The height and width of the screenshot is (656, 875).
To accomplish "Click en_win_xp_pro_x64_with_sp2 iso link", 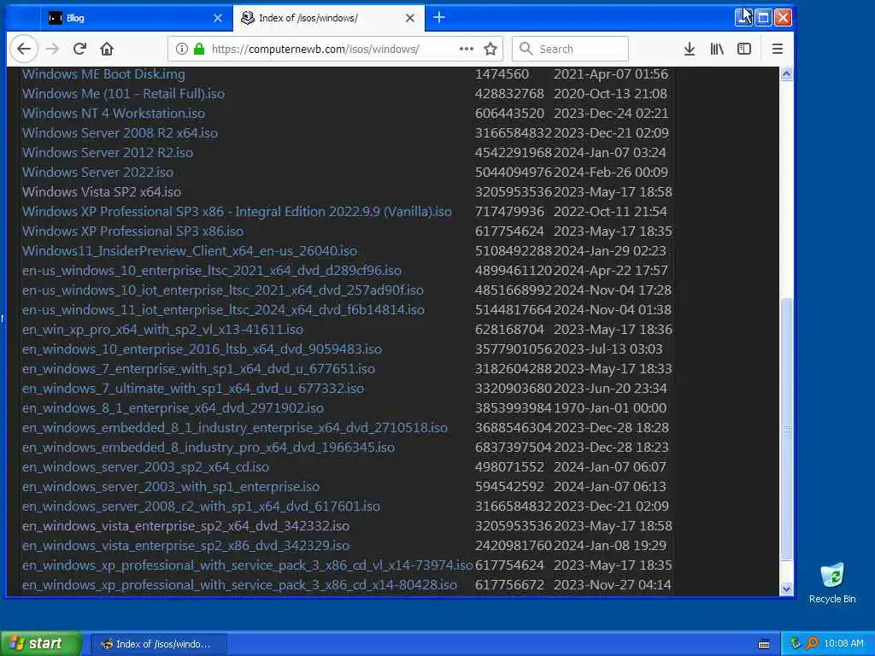I will coord(162,329).
